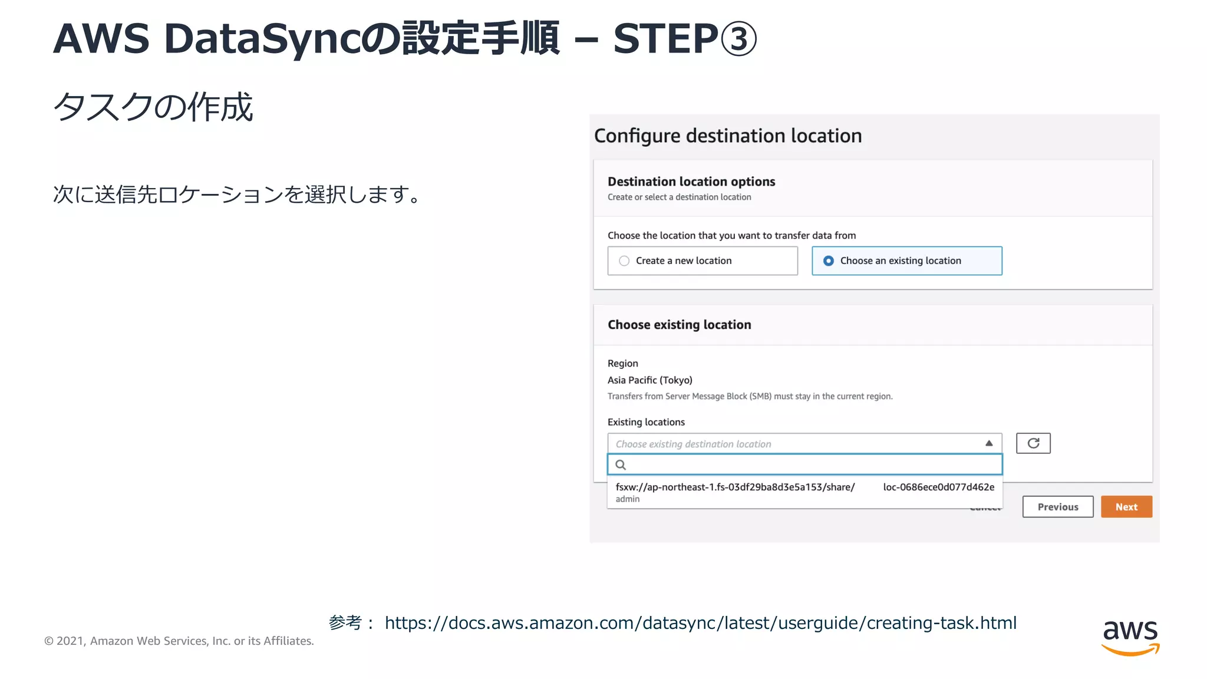Click the 'Choose existing location' section heading

click(679, 325)
